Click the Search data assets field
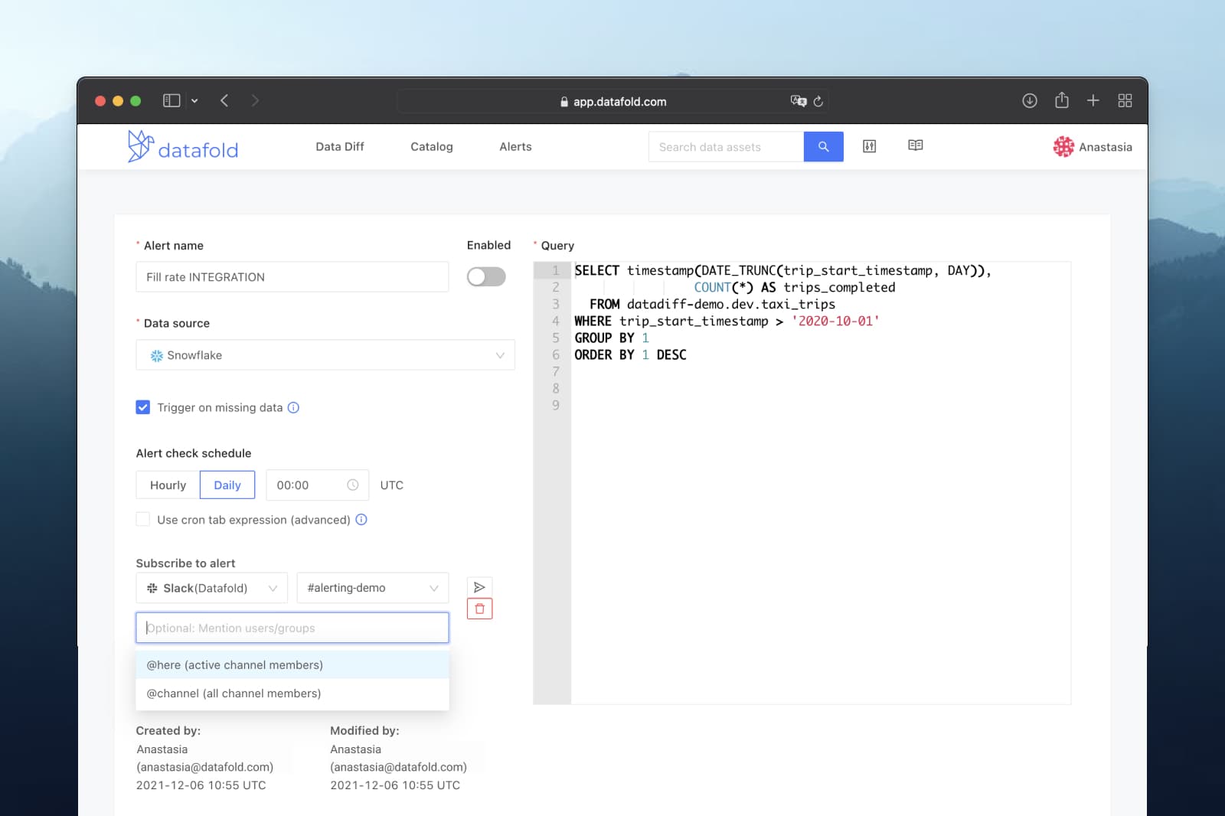1225x816 pixels. (x=727, y=147)
